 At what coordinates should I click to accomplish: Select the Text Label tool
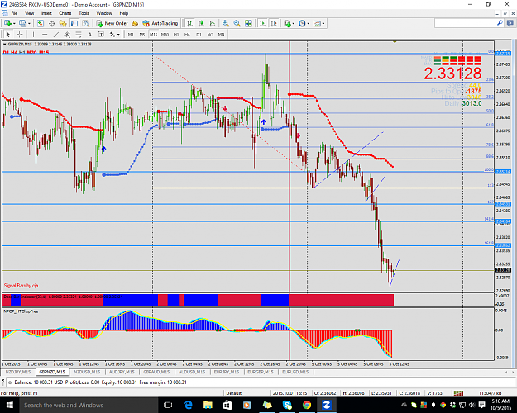[101, 34]
